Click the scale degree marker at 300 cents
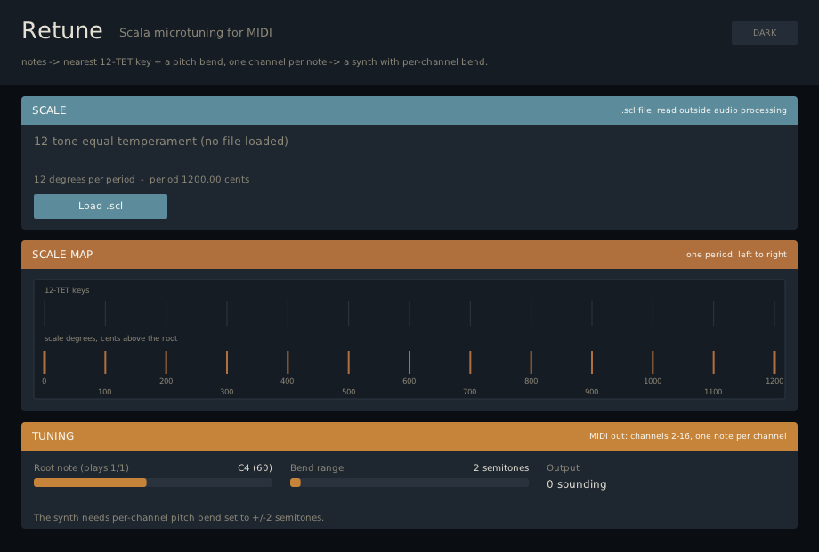The image size is (819, 552). [227, 361]
